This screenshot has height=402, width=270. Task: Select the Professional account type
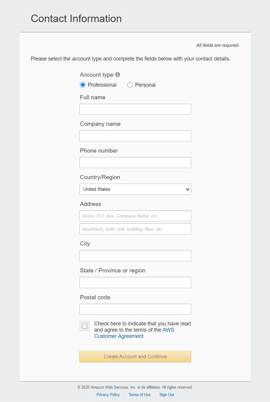click(x=83, y=85)
